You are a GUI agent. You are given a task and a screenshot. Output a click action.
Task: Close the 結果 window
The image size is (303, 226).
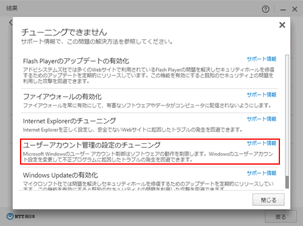[x=295, y=9]
